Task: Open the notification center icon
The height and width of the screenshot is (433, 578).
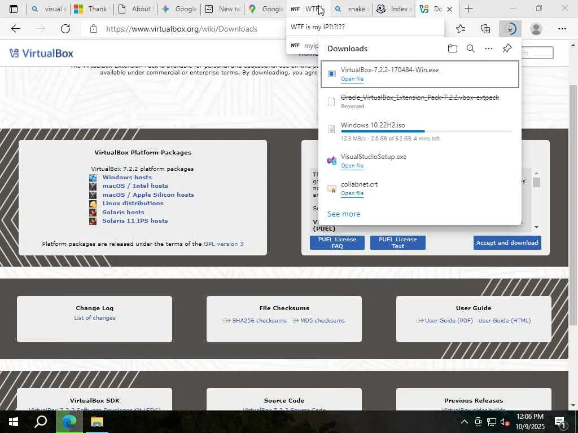Action: (560, 422)
